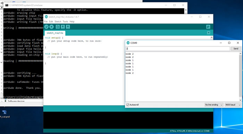Open the tab options dropdown arrow in Arduino
The width and height of the screenshot is (243, 134).
208,33
